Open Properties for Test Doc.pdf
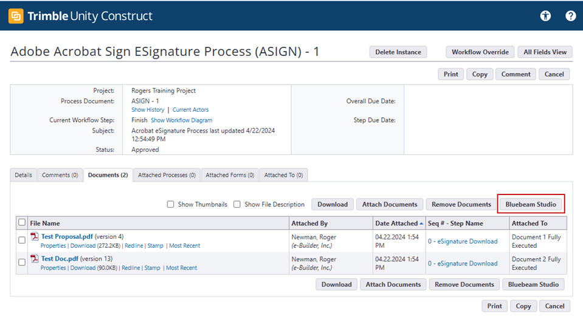Viewport: 583px width, 322px height. point(53,268)
